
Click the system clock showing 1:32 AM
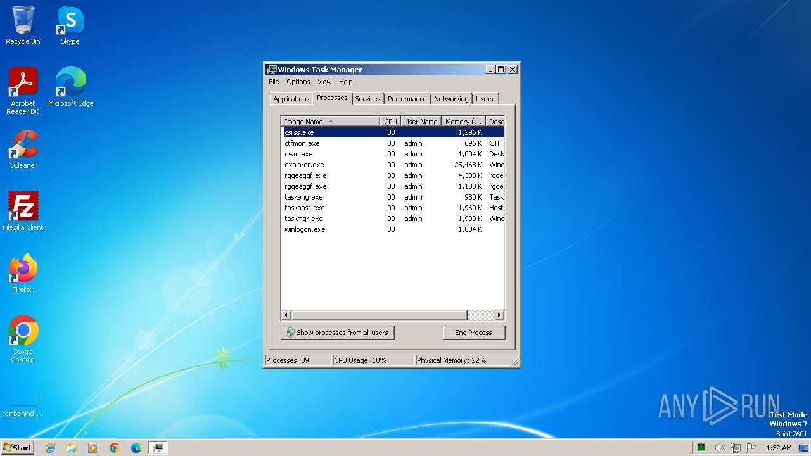[779, 448]
